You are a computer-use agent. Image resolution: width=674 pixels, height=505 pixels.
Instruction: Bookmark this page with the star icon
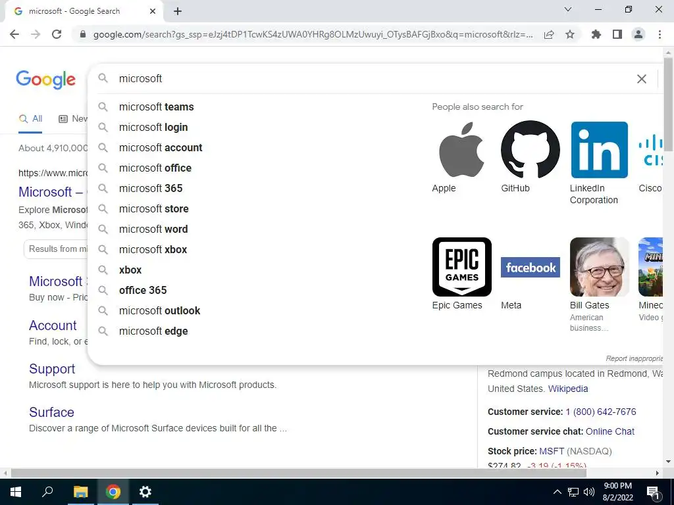pos(570,34)
